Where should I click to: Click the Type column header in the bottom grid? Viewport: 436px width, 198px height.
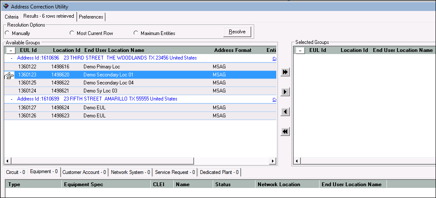click(33, 184)
